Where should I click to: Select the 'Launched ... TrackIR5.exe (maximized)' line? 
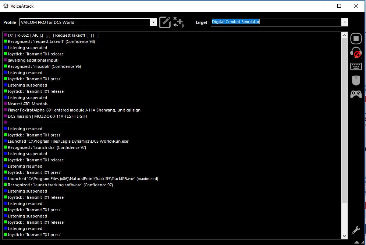pos(81,179)
